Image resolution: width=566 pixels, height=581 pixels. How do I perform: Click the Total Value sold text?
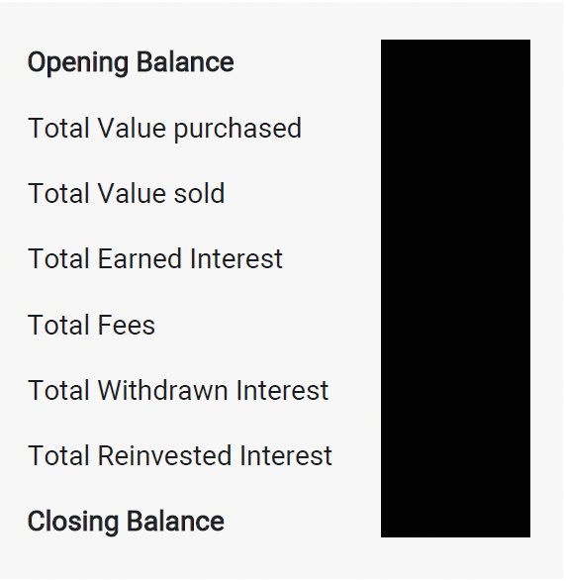[x=127, y=193]
